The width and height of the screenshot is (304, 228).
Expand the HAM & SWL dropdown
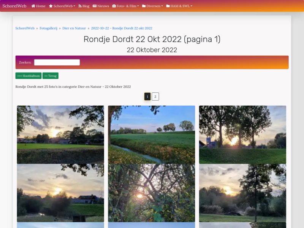(181, 6)
